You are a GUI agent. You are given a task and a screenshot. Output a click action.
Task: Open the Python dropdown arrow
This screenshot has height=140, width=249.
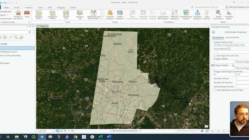[x=7, y=15]
